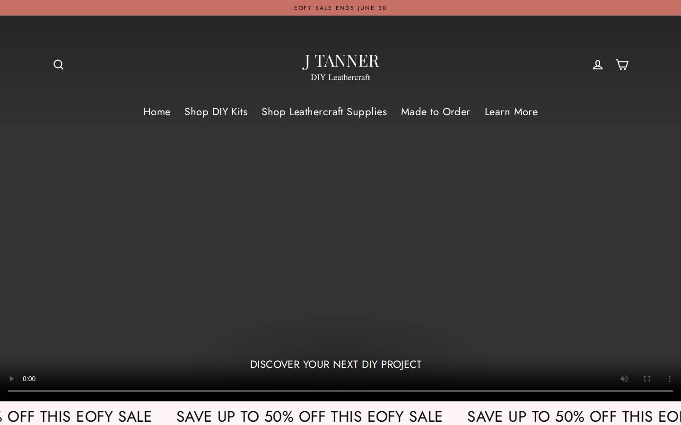Screen dimensions: 681x425
Task: Play the hero video
Action: (x=11, y=379)
